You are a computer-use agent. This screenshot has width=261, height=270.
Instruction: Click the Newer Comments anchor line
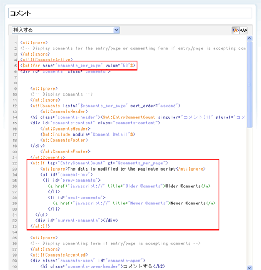pos(134,203)
